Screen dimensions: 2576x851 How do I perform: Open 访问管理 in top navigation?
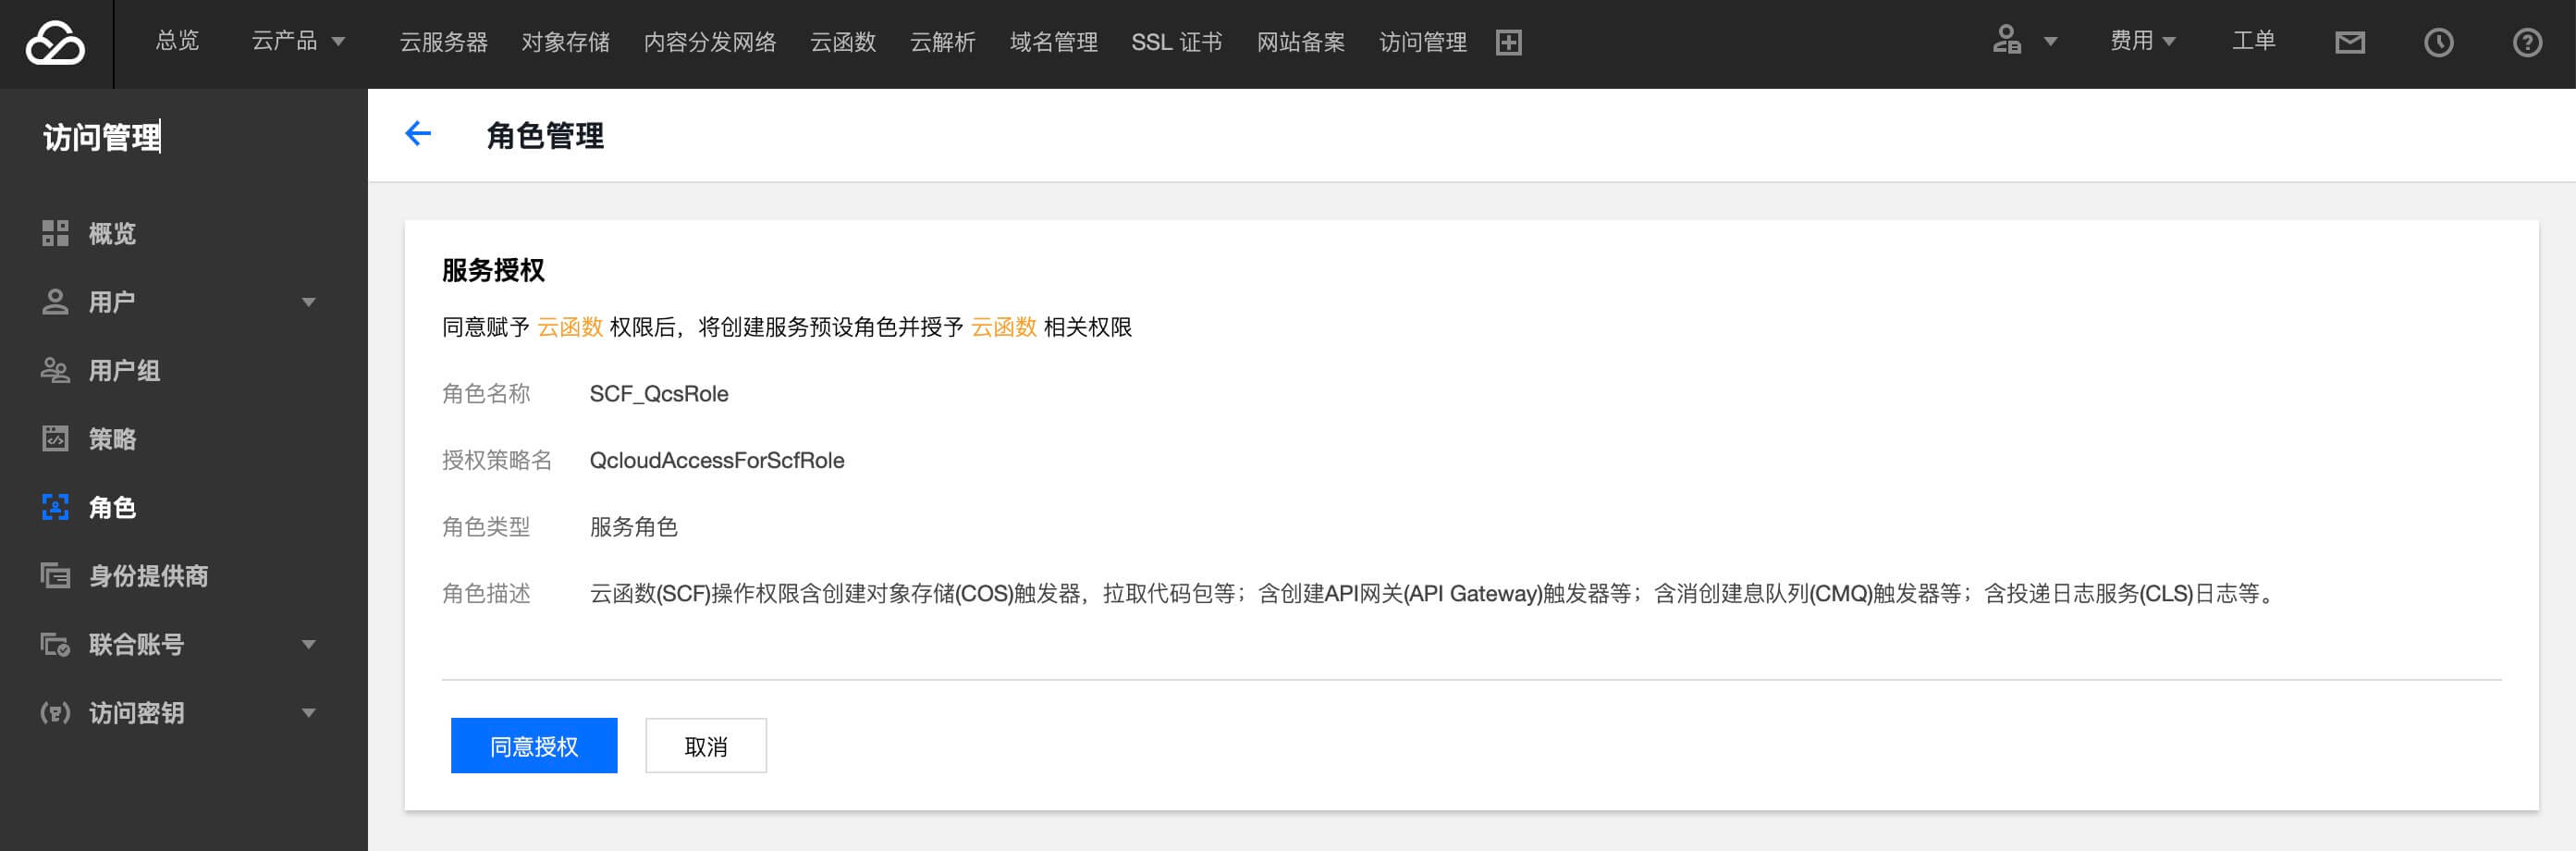[1423, 42]
